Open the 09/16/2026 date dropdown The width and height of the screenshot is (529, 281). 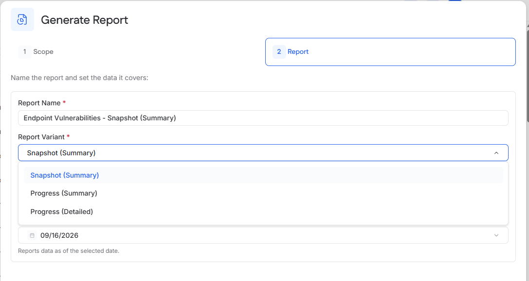tap(263, 235)
